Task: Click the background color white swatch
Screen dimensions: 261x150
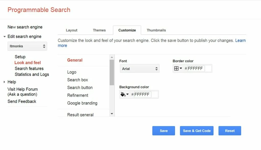Action: tap(155, 94)
